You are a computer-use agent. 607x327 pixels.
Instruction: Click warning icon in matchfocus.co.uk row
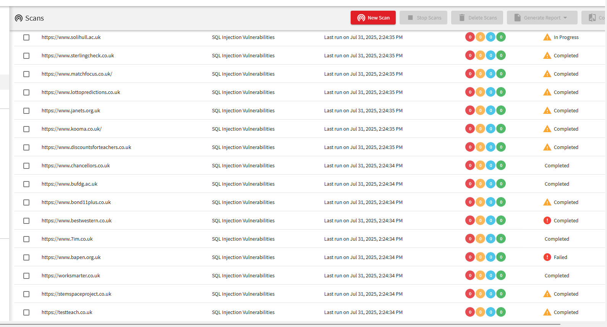coord(547,74)
